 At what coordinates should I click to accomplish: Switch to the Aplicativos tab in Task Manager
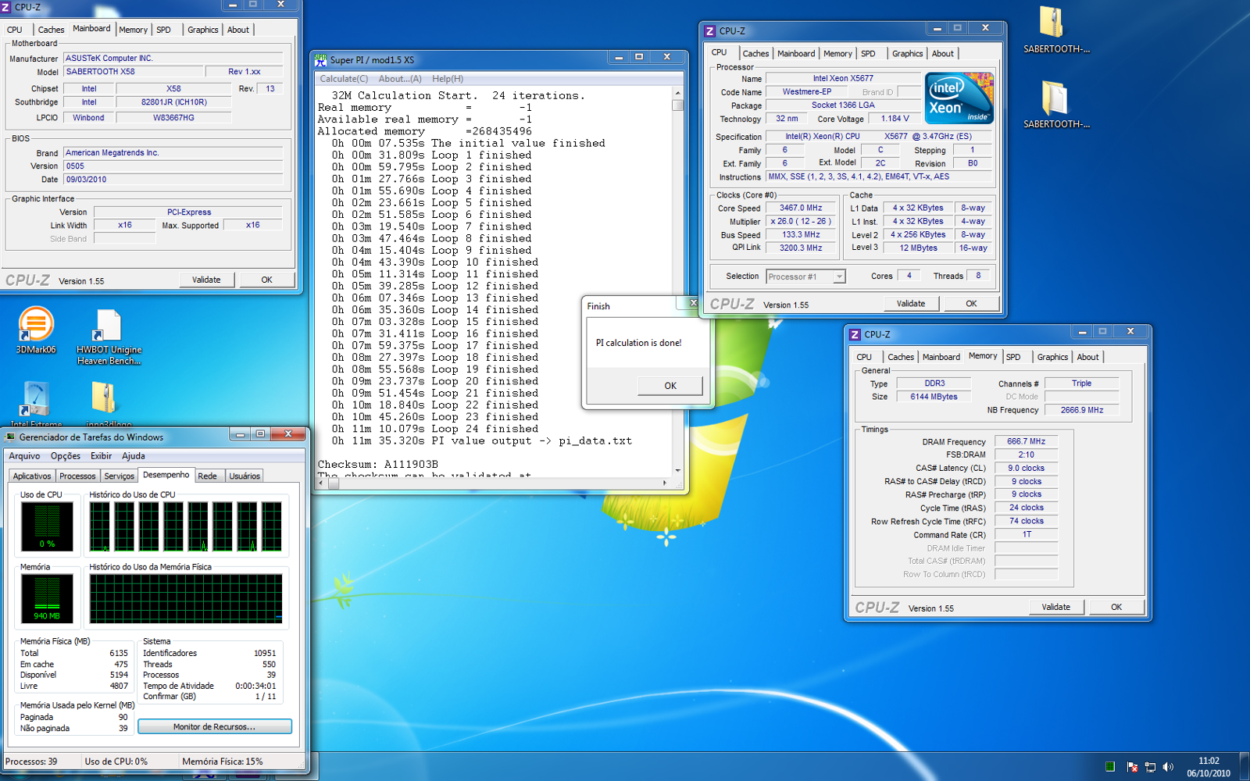pos(32,476)
